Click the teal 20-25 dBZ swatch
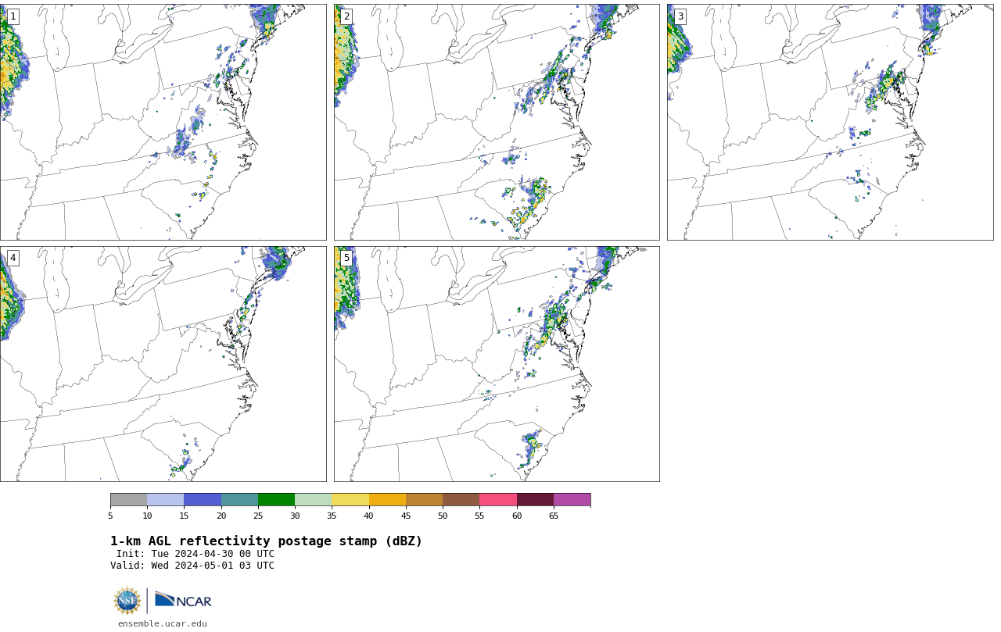The width and height of the screenshot is (1001, 632). click(239, 500)
